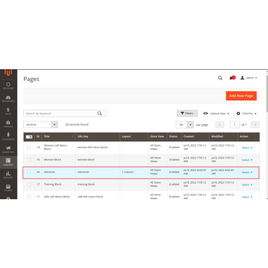Screen dimensions: 268x268
Task: Tick the Training Block row checkbox
Action: [29, 184]
